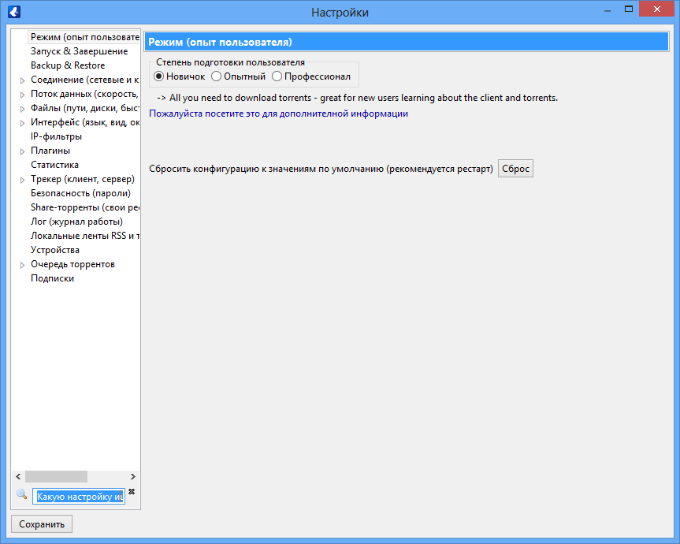Open the Локальные ленты RSS section
The image size is (680, 544).
(84, 236)
